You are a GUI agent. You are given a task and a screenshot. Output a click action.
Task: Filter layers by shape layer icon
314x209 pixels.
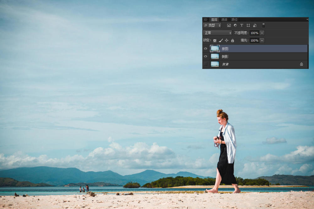point(248,25)
